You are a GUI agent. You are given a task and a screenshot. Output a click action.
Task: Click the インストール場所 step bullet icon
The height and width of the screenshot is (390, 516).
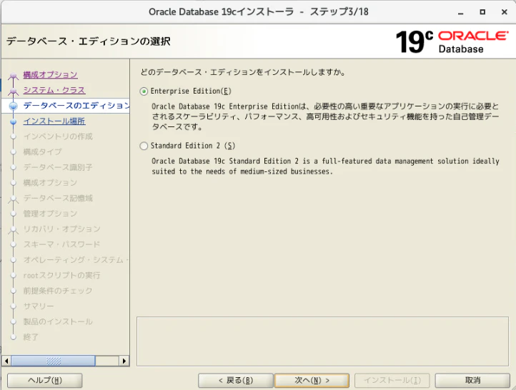(14, 121)
